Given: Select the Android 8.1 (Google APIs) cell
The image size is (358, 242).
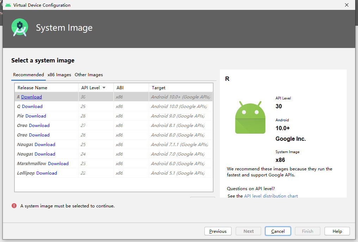Looking at the screenshot, I should point(181,126).
